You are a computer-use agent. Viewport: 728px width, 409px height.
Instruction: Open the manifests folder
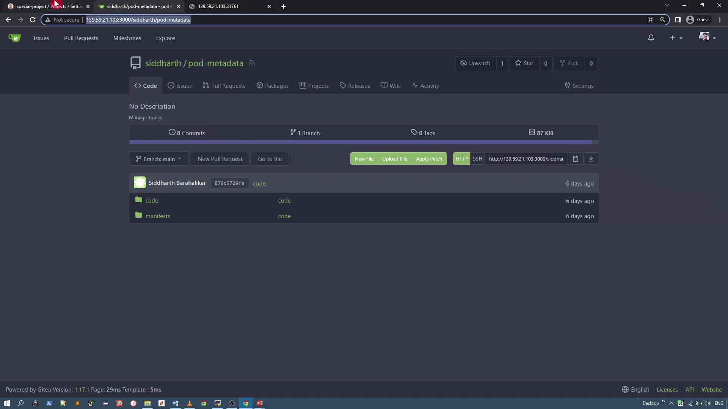[157, 216]
